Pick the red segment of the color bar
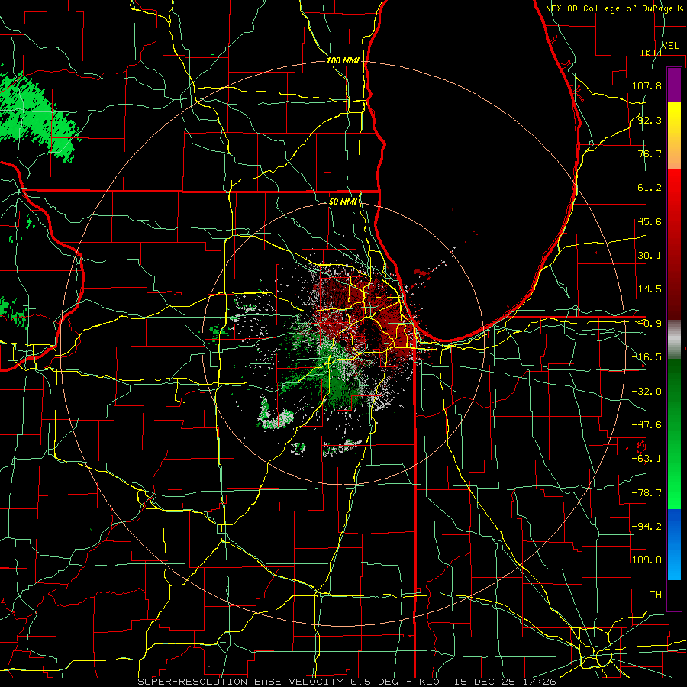This screenshot has height=687, width=687. click(x=674, y=244)
